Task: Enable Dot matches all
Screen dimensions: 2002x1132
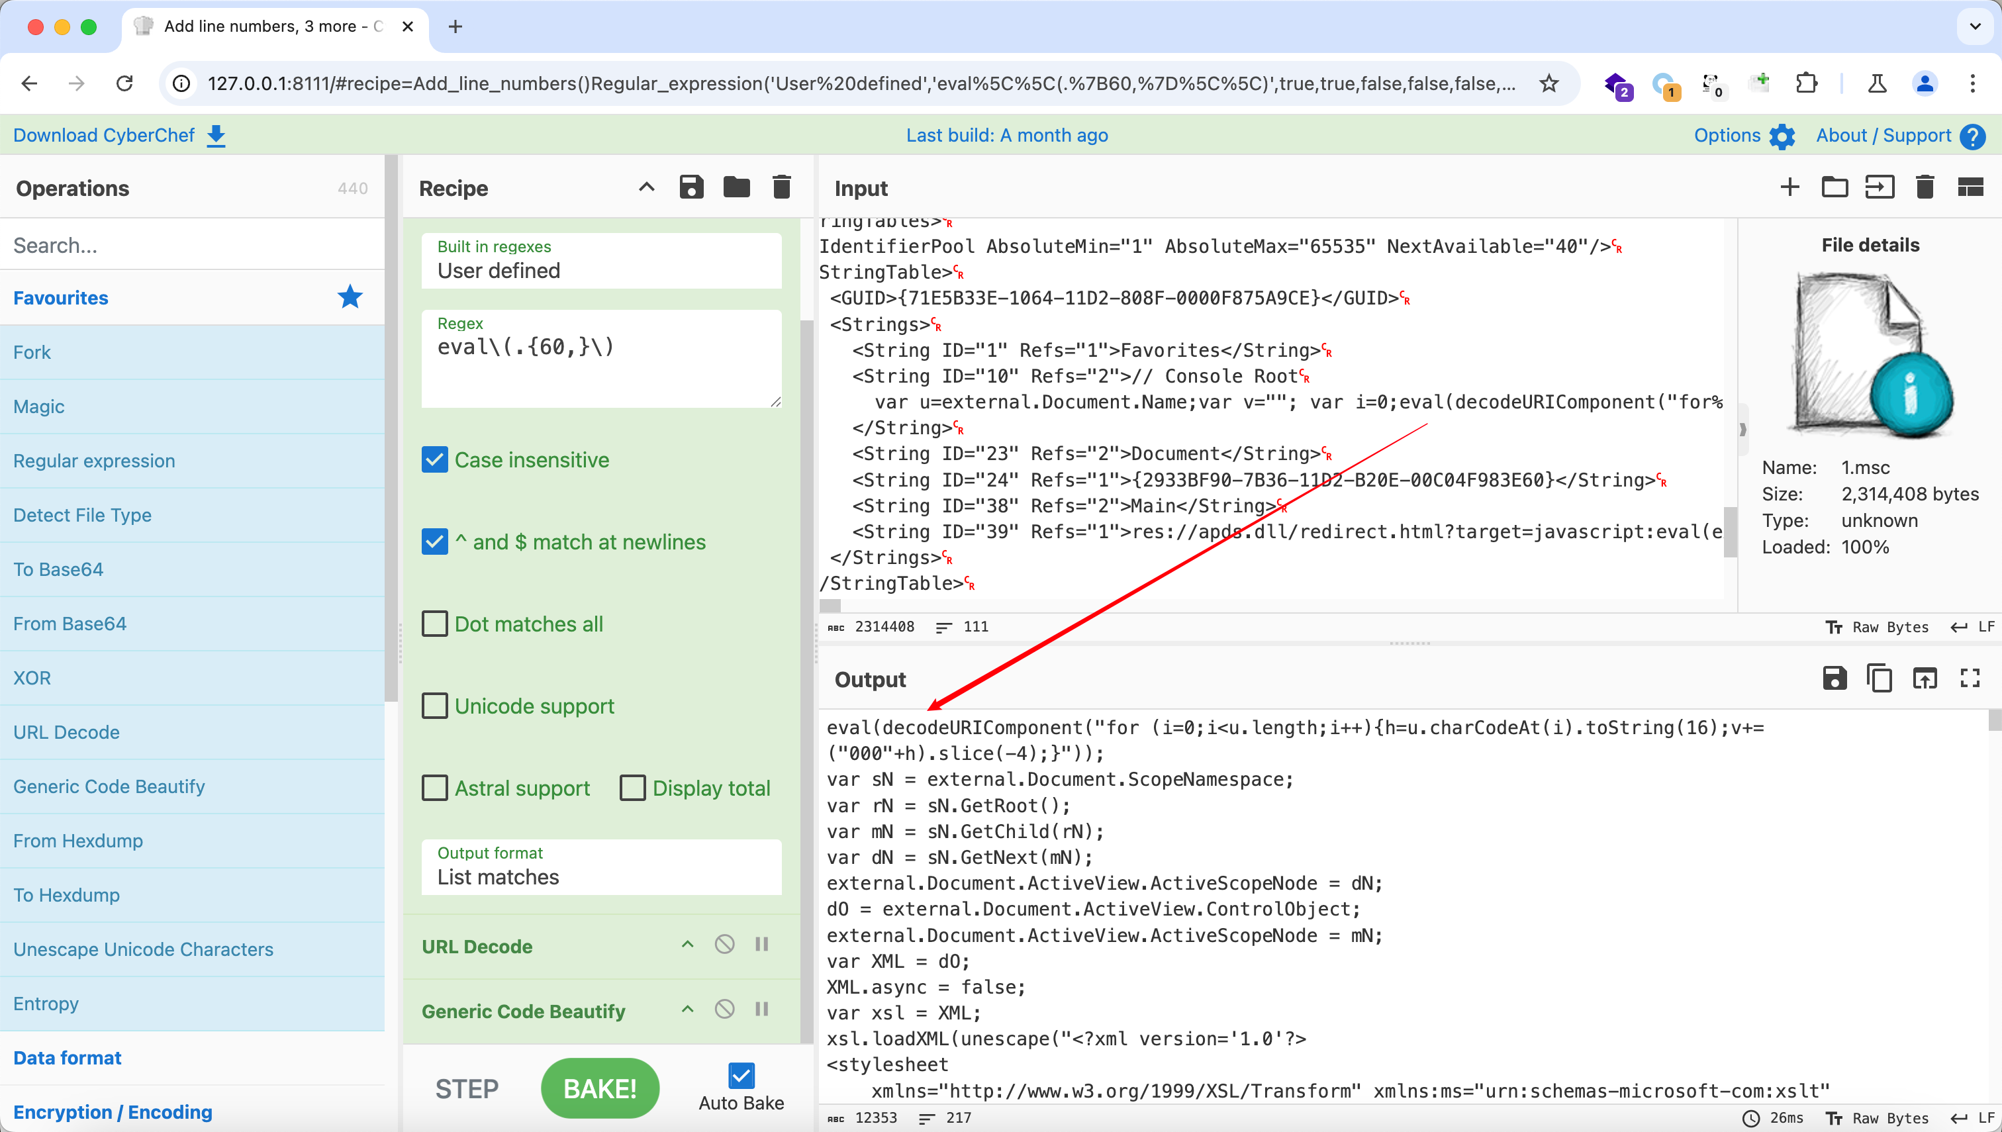Action: [434, 624]
